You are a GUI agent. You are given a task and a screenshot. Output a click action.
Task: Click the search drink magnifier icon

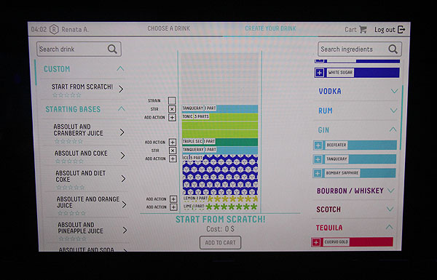112,49
